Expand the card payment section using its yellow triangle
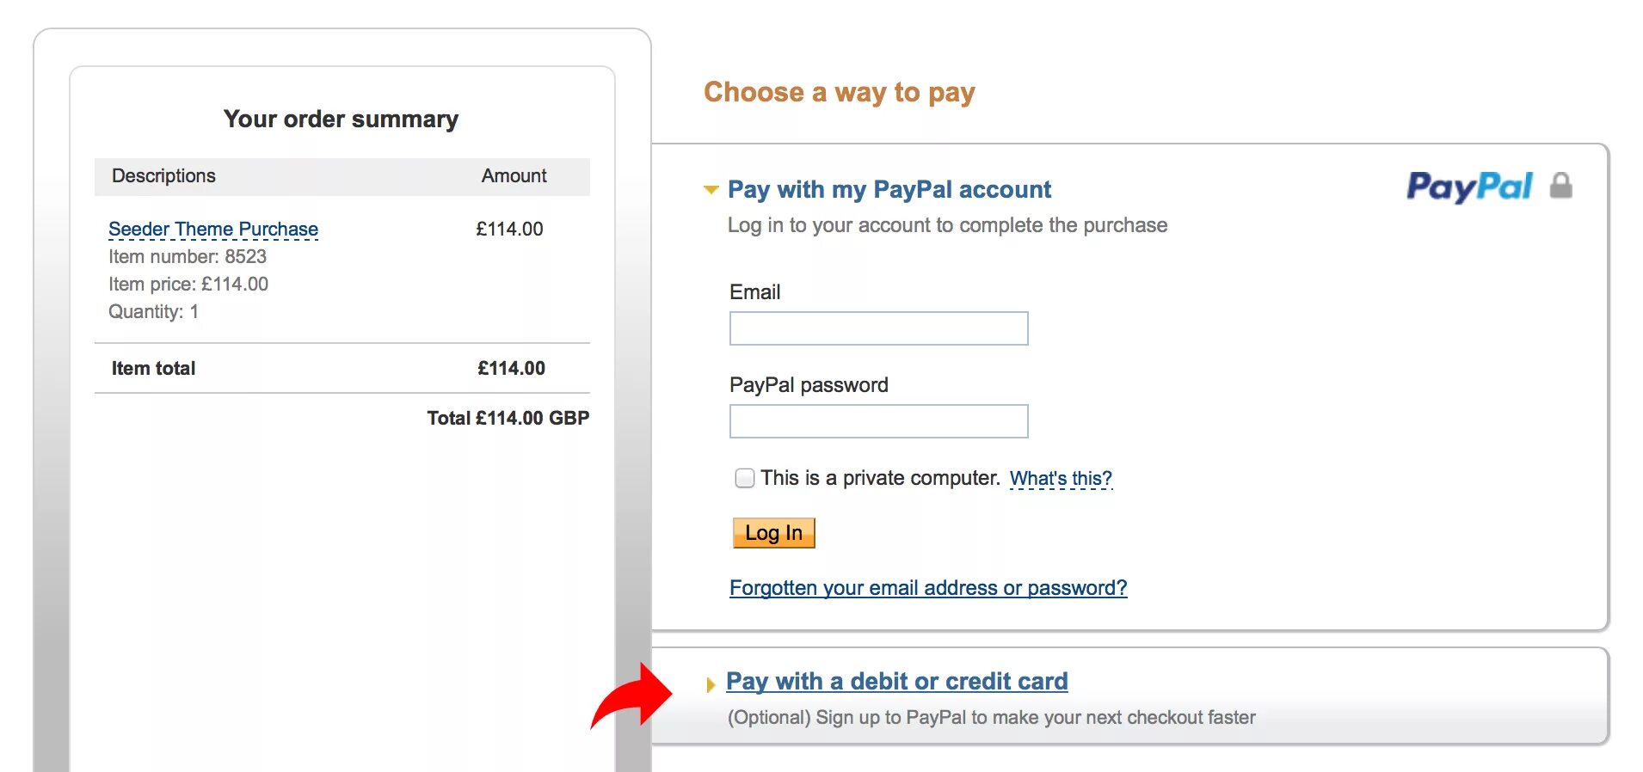 point(710,684)
